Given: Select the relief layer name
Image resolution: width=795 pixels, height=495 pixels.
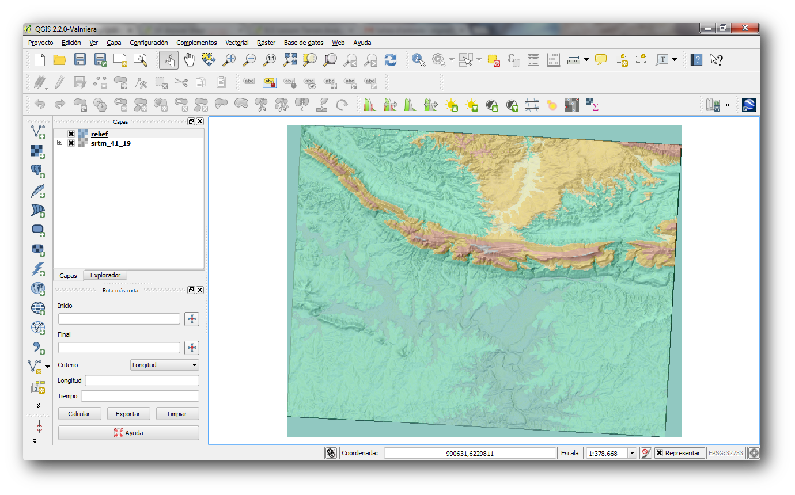Looking at the screenshot, I should pos(99,134).
